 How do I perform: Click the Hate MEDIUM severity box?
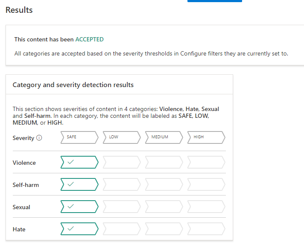coord(164,229)
